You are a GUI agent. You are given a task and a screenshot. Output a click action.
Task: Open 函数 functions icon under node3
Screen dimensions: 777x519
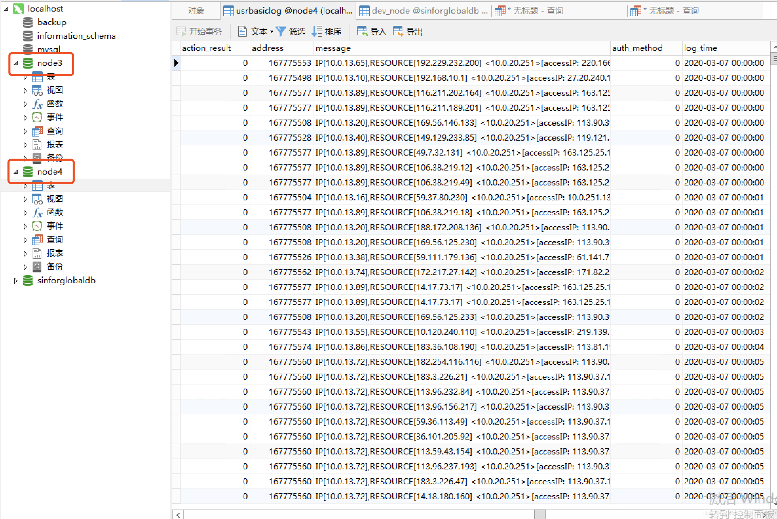[37, 104]
